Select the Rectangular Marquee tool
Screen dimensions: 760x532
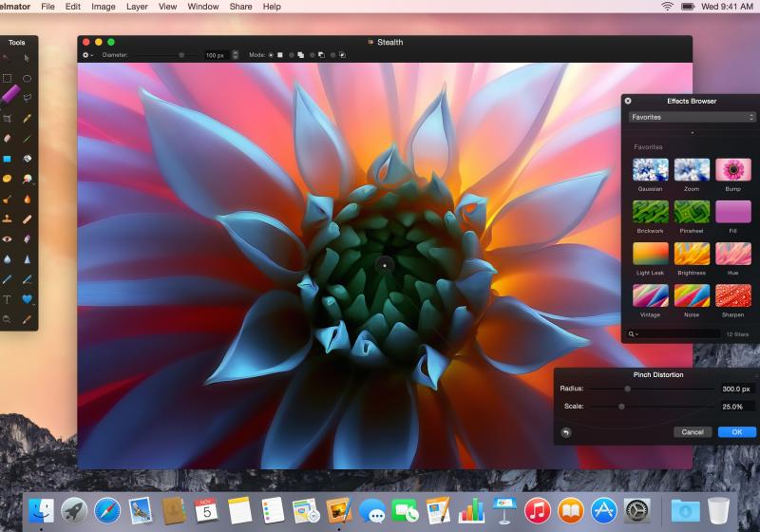(8, 78)
